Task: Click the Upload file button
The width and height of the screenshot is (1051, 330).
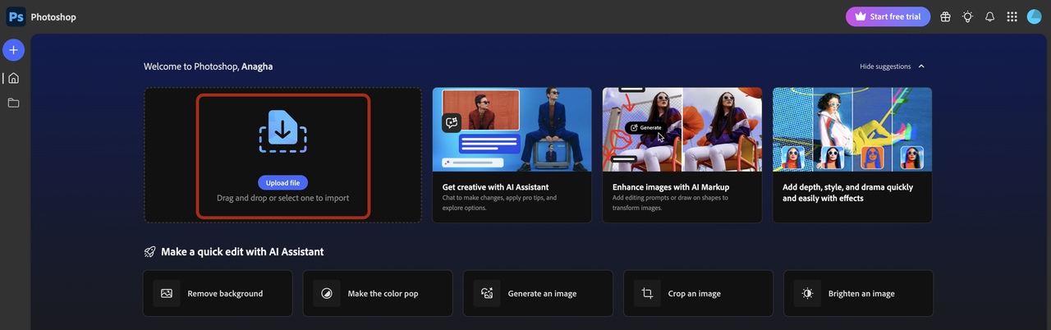Action: click(x=282, y=183)
